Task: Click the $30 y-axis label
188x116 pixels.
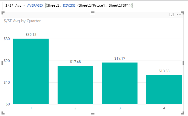Action: [x=7, y=39]
